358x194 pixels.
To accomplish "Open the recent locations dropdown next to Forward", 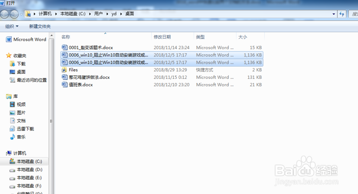I will pyautogui.click(x=21, y=14).
